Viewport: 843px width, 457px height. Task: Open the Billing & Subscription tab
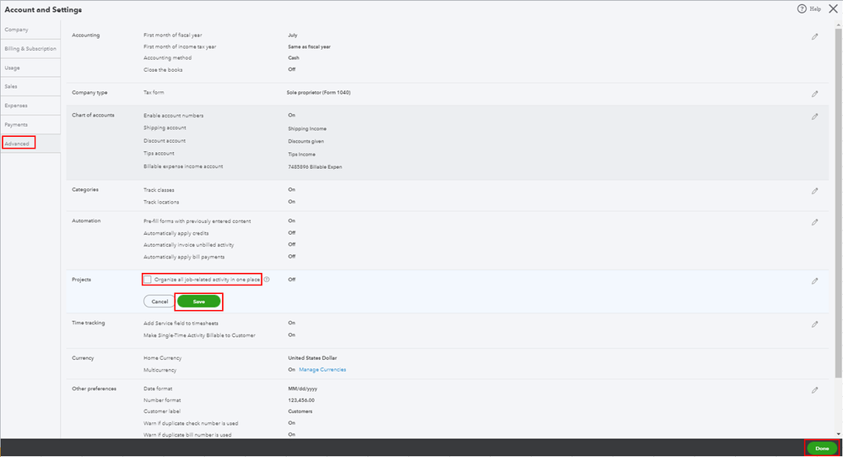click(30, 49)
